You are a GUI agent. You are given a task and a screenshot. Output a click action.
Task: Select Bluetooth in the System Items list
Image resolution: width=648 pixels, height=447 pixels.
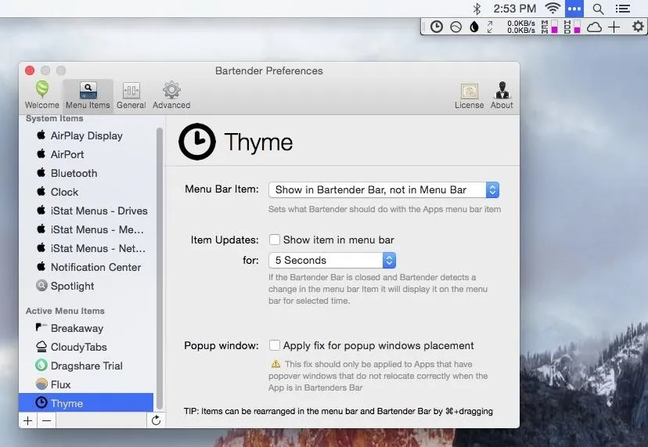[x=86, y=173]
